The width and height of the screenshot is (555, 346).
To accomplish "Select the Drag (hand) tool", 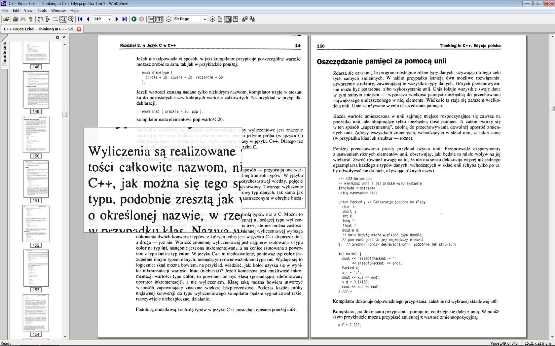I will pos(40,19).
